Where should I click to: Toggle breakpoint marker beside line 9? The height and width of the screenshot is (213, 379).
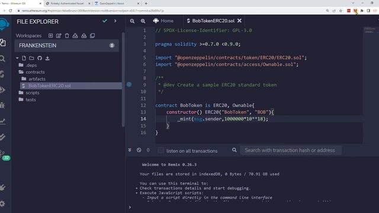point(129,84)
